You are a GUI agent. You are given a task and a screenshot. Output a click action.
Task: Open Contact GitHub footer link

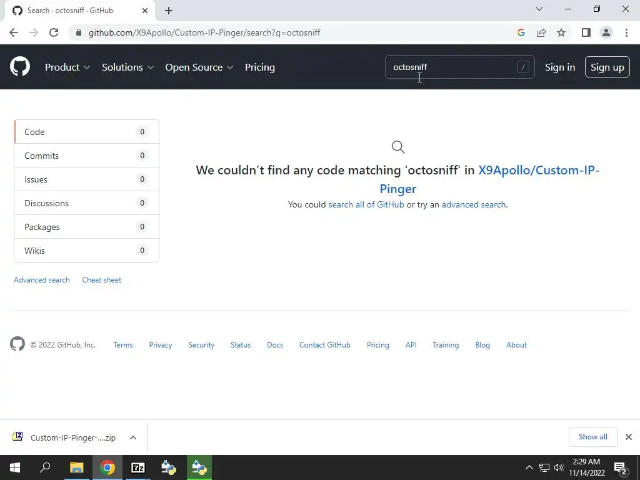325,345
